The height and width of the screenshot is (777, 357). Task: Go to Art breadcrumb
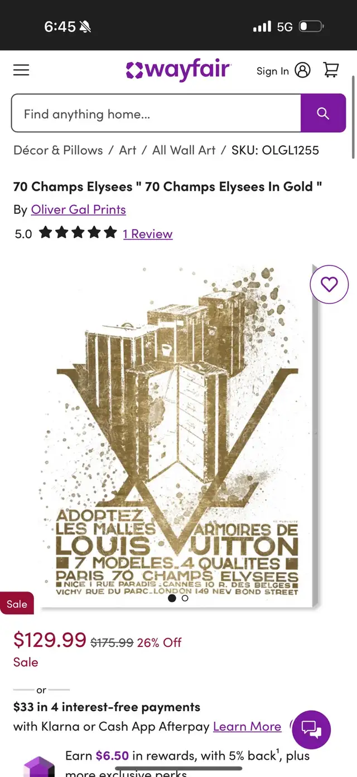click(x=128, y=150)
